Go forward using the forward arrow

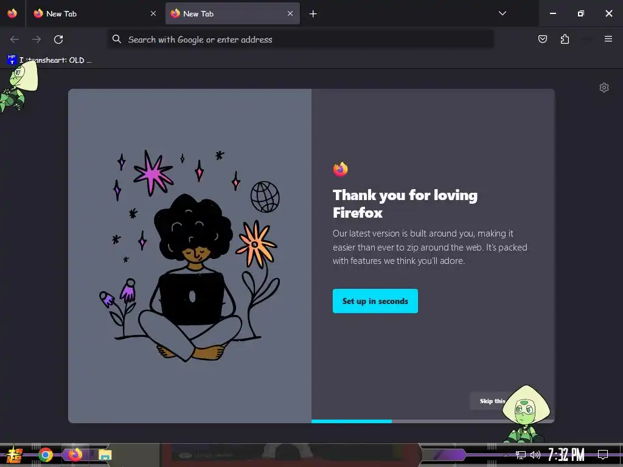point(37,40)
